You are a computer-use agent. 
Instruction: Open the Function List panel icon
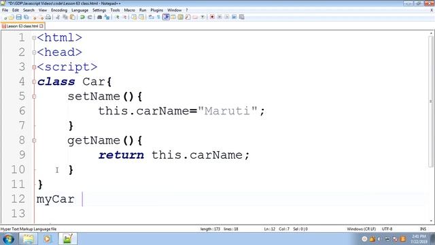188,17
